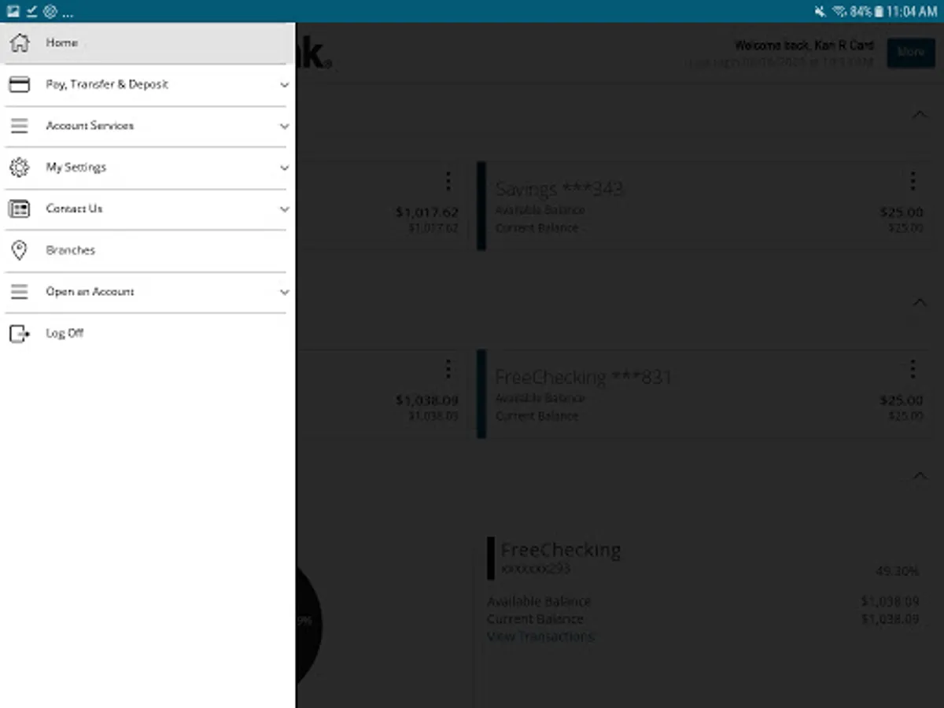Expand Contact Us chevron
Screen dimensions: 944x708
285,208
